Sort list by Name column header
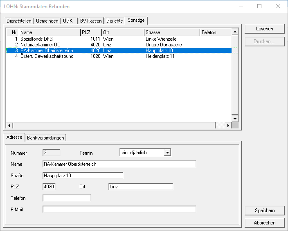Screen dimensions: 288x231 pyautogui.click(x=49, y=32)
